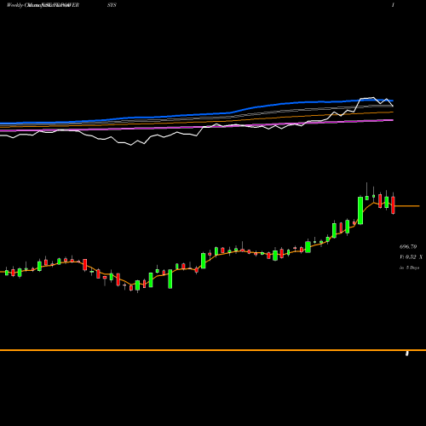
Task: Click the tallest green candlestick before the peak
Action: [x=360, y=210]
